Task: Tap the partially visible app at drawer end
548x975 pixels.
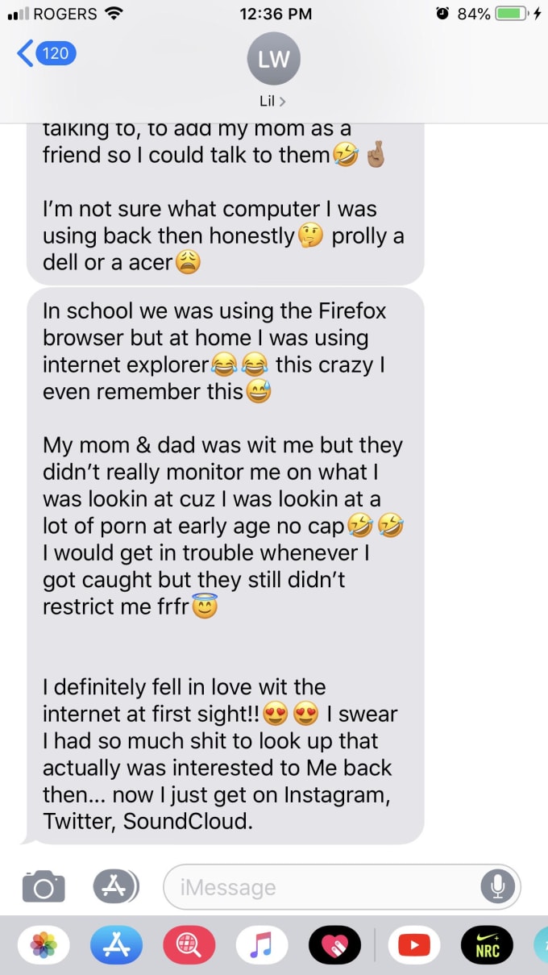Action: point(541,945)
